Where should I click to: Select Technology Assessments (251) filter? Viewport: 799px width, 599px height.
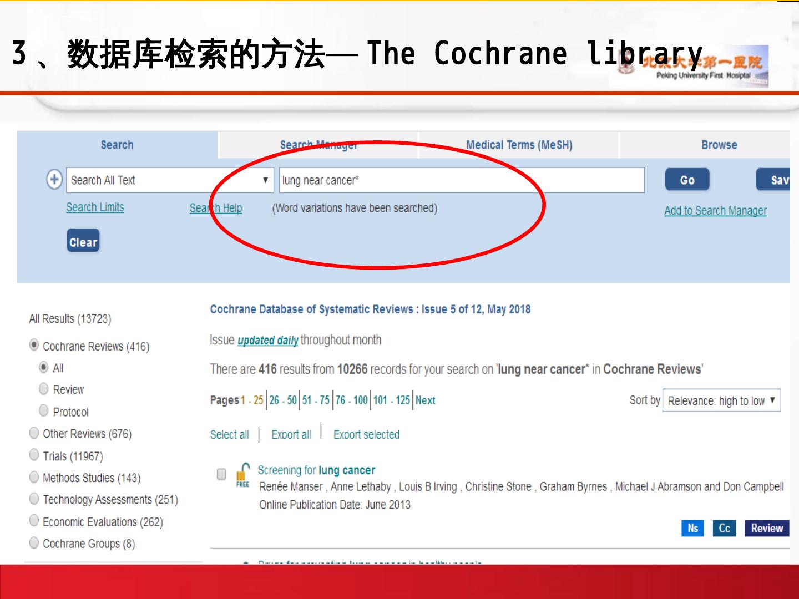click(x=34, y=499)
